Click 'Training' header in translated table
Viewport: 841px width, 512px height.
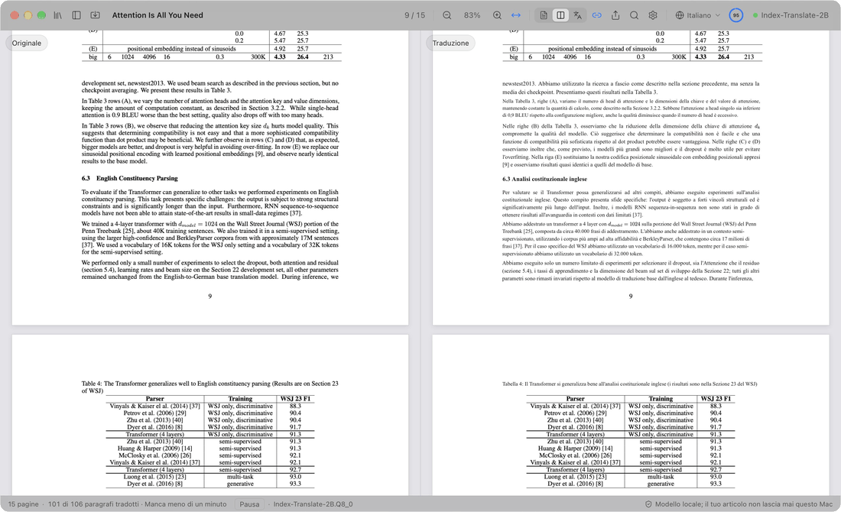[x=661, y=399]
